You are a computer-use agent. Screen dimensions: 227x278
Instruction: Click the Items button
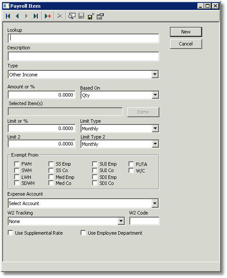point(143,112)
